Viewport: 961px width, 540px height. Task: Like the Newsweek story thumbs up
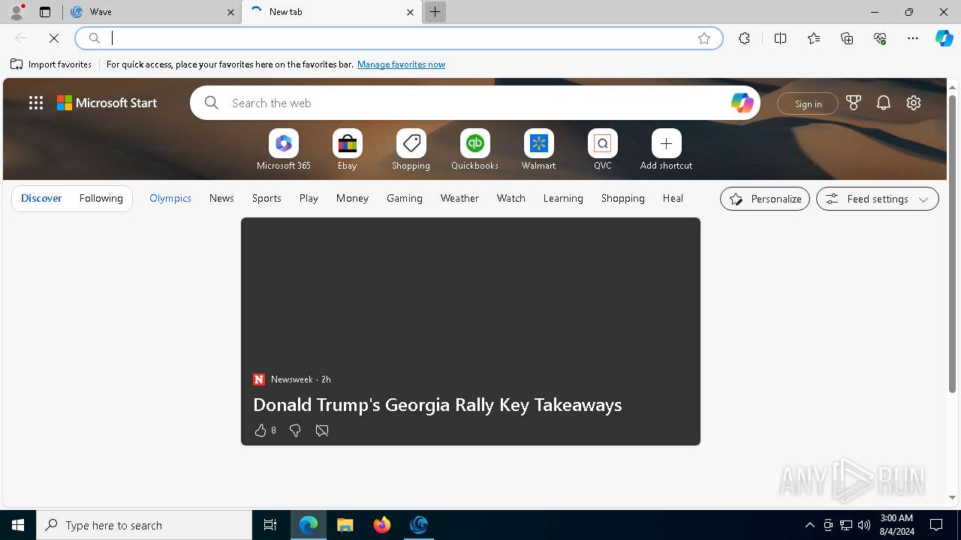[x=261, y=430]
